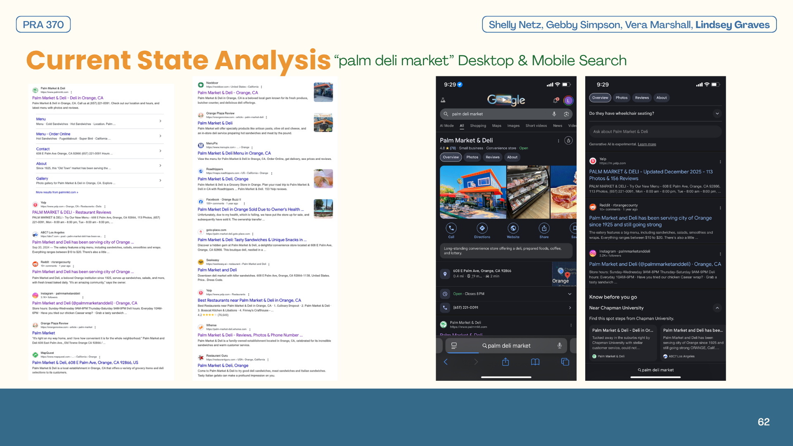Open the Maps search tab

pos(496,126)
